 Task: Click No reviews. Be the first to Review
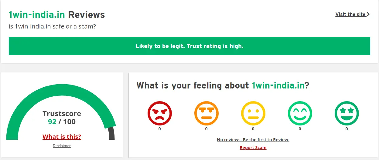click(x=253, y=140)
